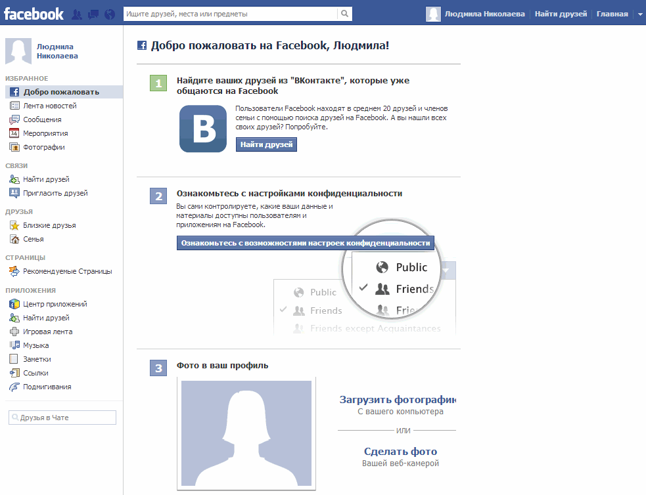
Task: Click the Близкие друзья star icon
Action: 14,225
